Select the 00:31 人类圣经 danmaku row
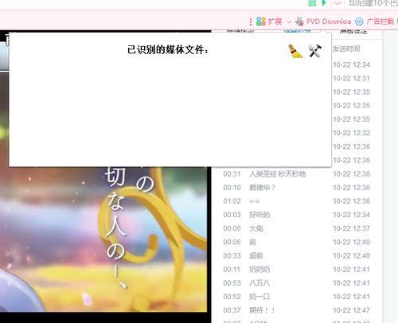The height and width of the screenshot is (323, 398). pyautogui.click(x=297, y=174)
